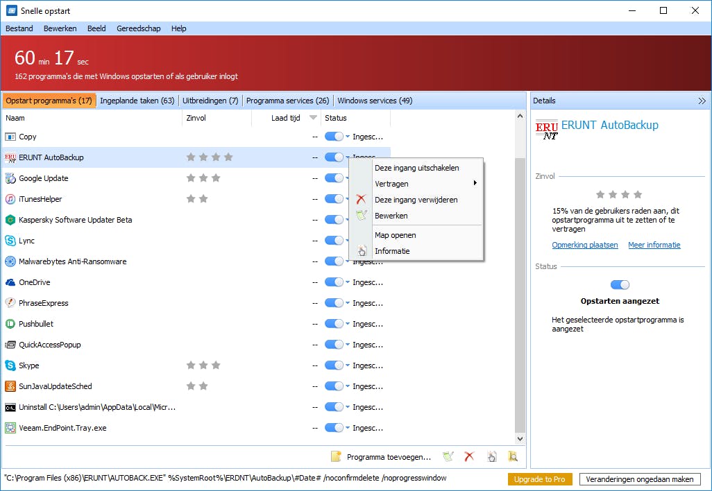Choose Deze ingang uitschakelen
Image resolution: width=712 pixels, height=491 pixels.
click(416, 168)
